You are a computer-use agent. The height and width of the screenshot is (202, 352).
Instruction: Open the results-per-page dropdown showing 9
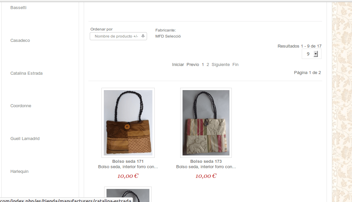(x=311, y=54)
